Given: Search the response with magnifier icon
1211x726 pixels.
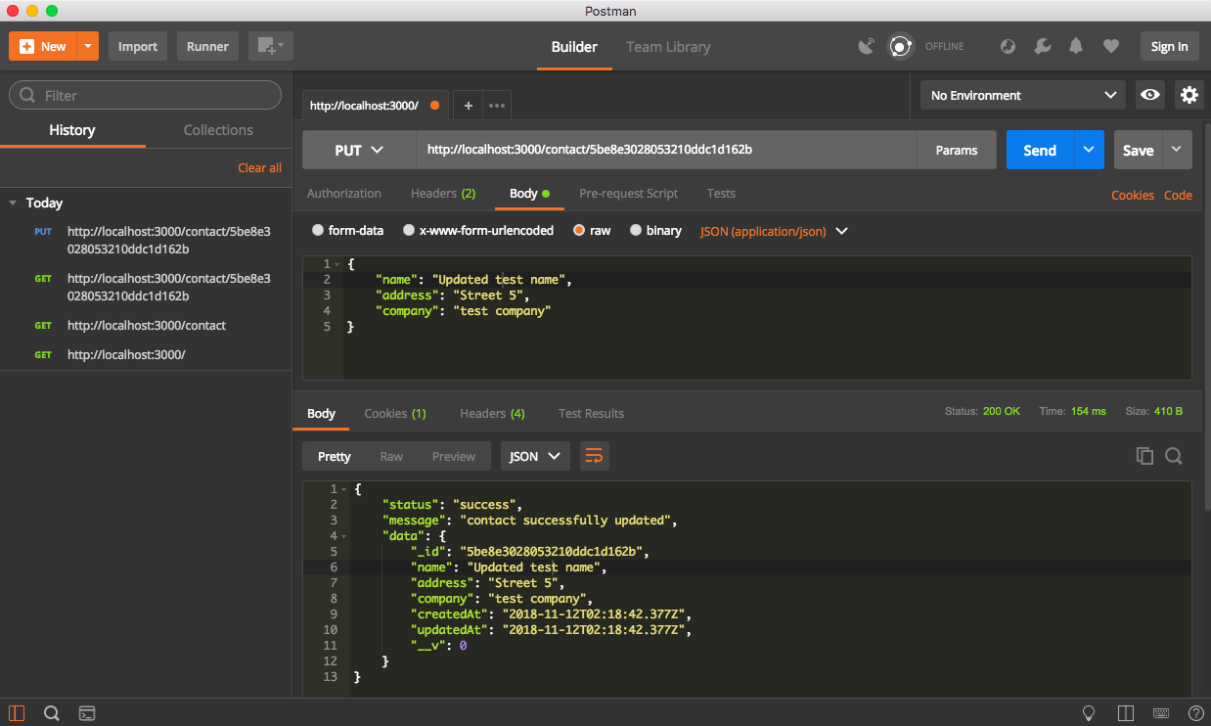Looking at the screenshot, I should (x=1174, y=456).
